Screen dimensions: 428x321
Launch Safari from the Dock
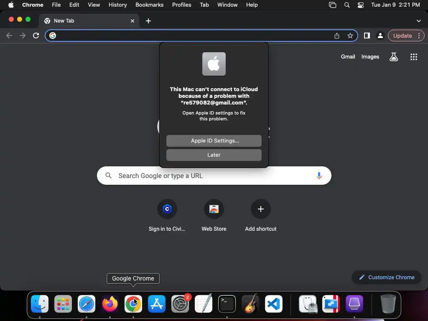coord(87,304)
